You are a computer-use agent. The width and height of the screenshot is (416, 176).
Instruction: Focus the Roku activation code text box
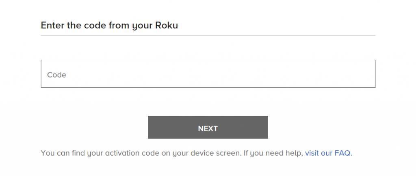[208, 74]
